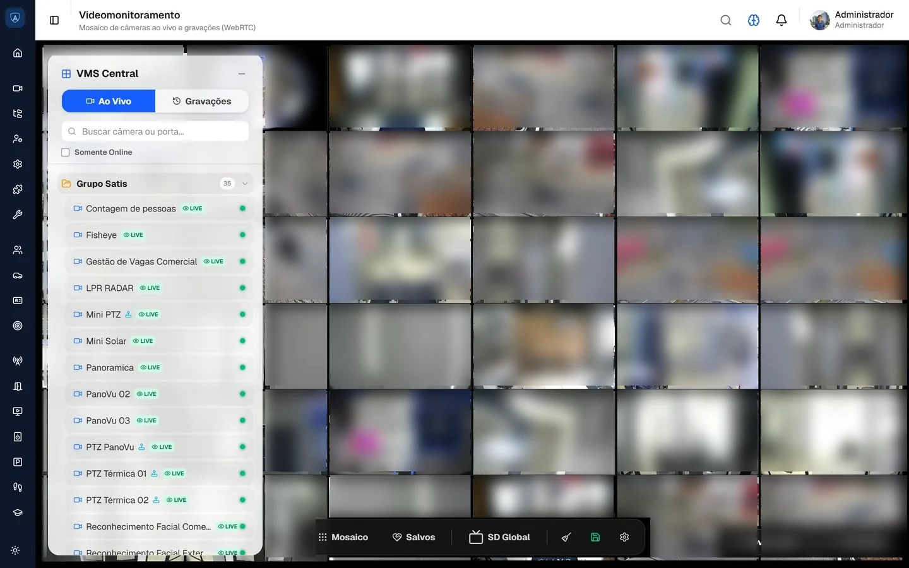Screen dimensions: 909x568
Task: Click the search magnifier in top header
Action: [726, 20]
